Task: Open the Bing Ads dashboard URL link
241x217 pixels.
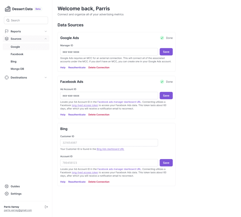Action: [x=110, y=149]
